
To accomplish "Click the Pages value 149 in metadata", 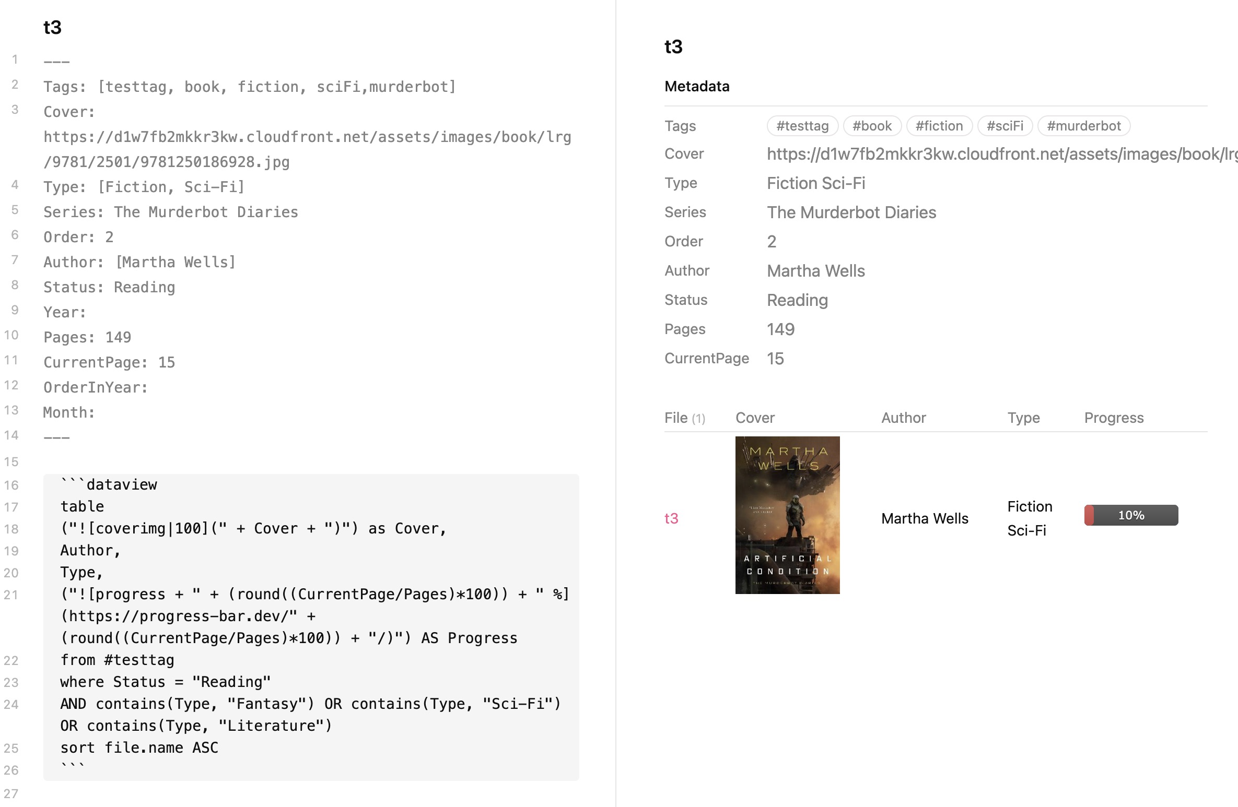I will tap(780, 329).
